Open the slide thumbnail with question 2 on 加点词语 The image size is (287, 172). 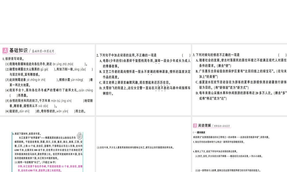143,80
